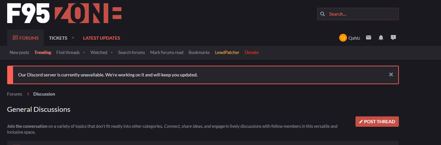Viewport: 441px width, 145px height.
Task: Switch to the Latest Updates tab
Action: point(102,38)
